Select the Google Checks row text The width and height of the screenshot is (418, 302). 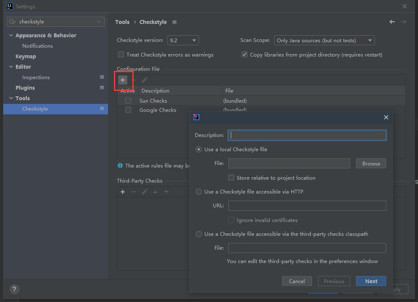pos(158,110)
